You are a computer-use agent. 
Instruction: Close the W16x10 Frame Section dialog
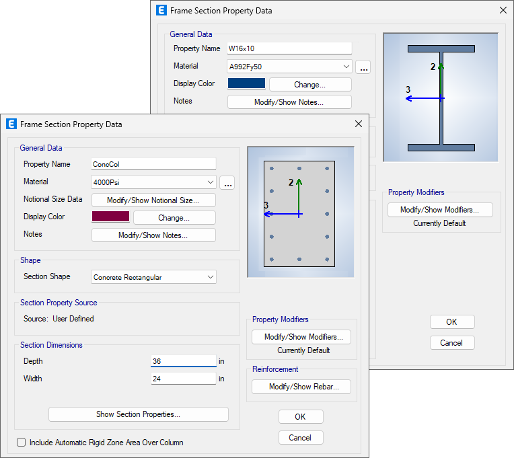pos(503,10)
